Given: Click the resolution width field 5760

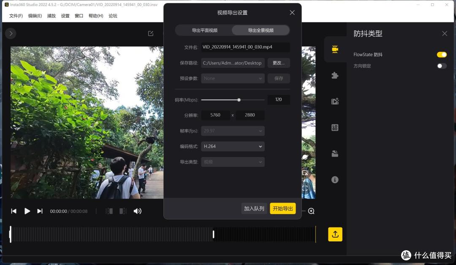Looking at the screenshot, I should point(215,115).
